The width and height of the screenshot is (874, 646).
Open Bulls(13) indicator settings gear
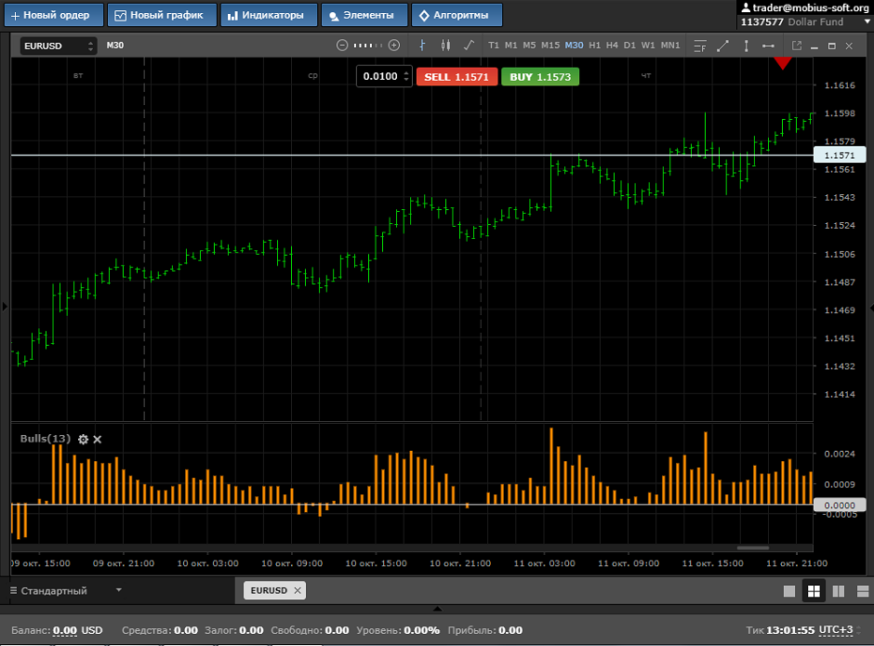pos(83,440)
